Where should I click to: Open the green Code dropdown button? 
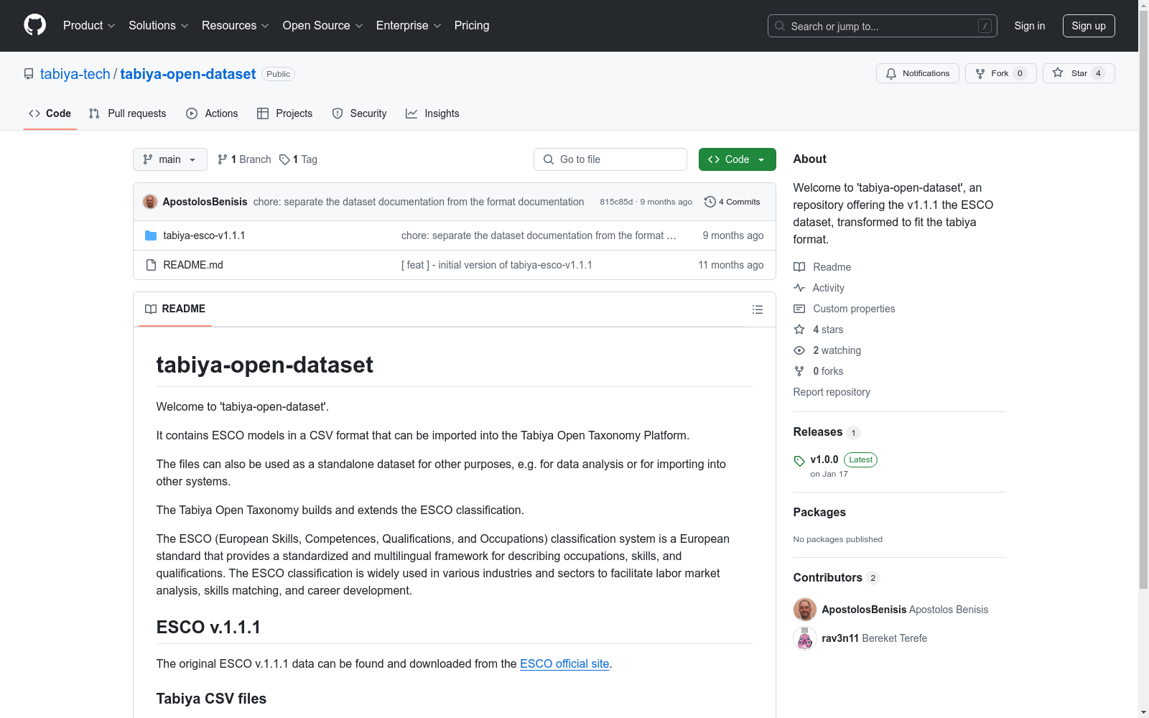[737, 159]
